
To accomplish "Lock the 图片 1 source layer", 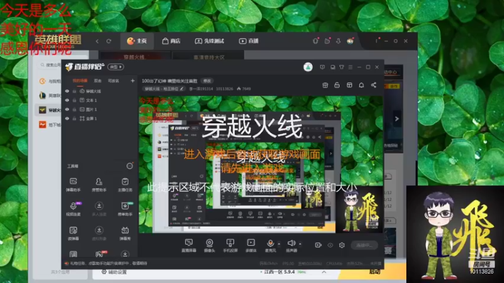I will 74,109.
